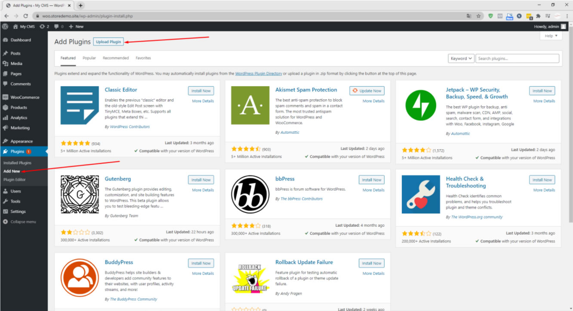
Task: Open the Keyword search type dropdown
Action: click(x=461, y=59)
